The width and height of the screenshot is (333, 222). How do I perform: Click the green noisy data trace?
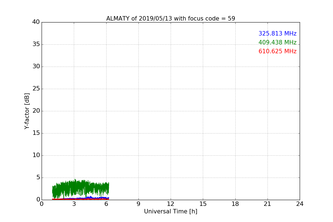(80, 189)
